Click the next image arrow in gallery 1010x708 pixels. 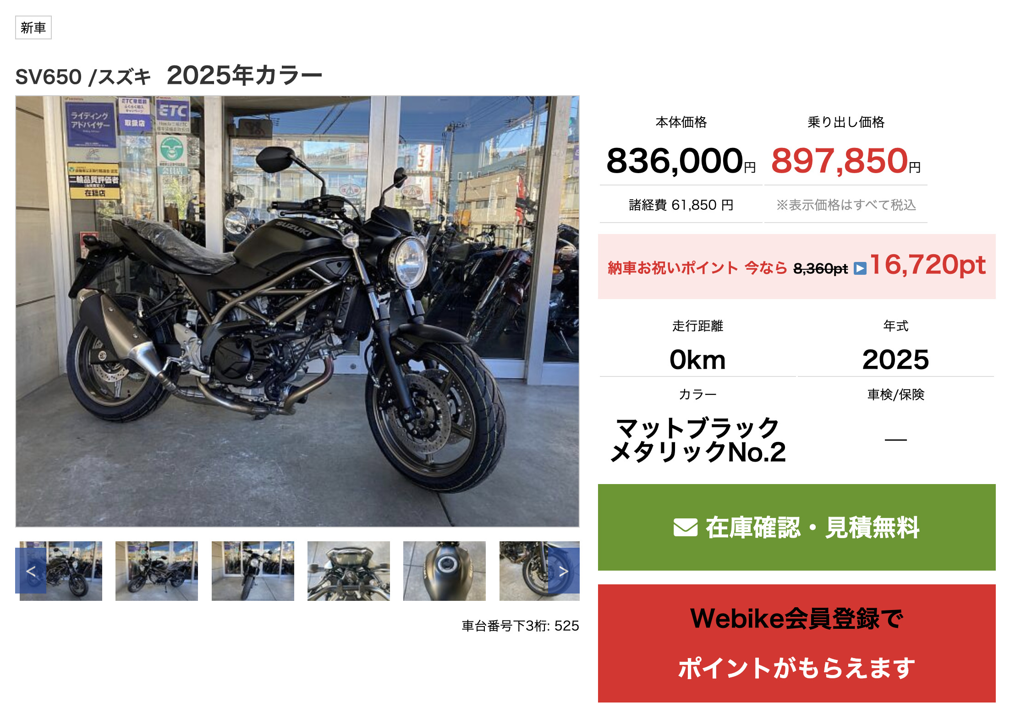click(564, 571)
